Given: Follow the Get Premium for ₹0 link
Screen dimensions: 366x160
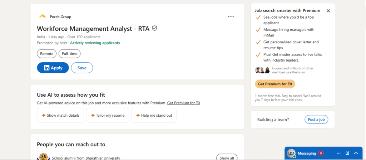Looking at the screenshot, I should coord(183,103).
